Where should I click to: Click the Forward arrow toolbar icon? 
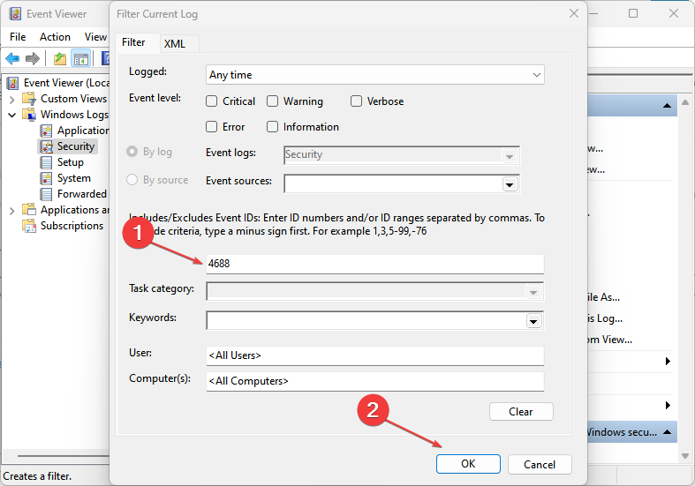click(x=33, y=58)
